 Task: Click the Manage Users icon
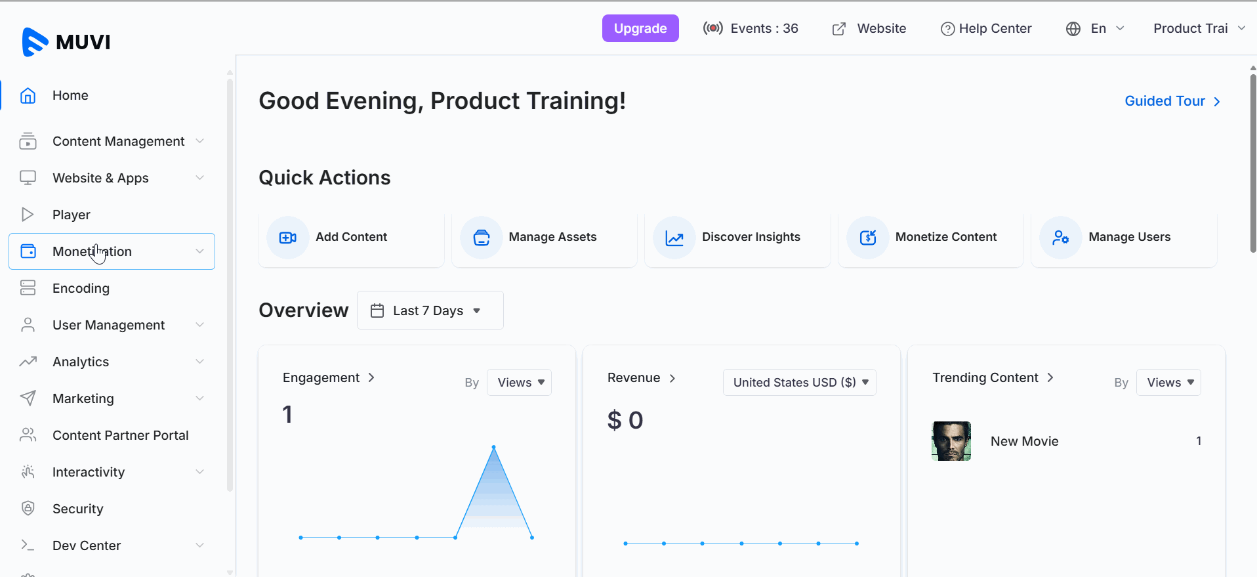(1060, 238)
